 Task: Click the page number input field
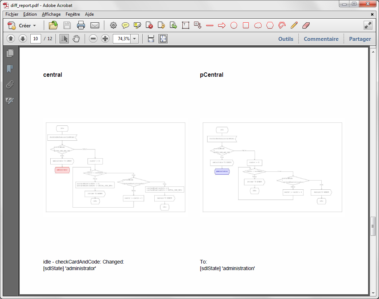35,39
